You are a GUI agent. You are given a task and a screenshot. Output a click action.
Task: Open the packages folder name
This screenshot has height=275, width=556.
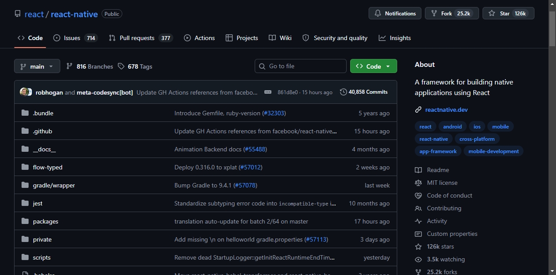pos(46,221)
